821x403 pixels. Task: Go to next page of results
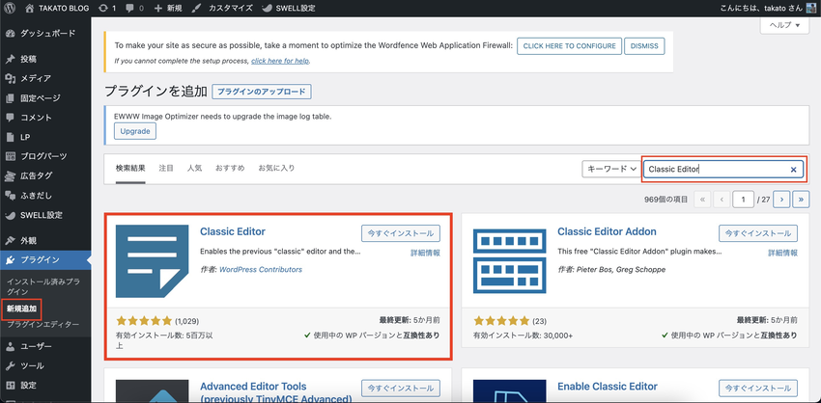pyautogui.click(x=781, y=200)
